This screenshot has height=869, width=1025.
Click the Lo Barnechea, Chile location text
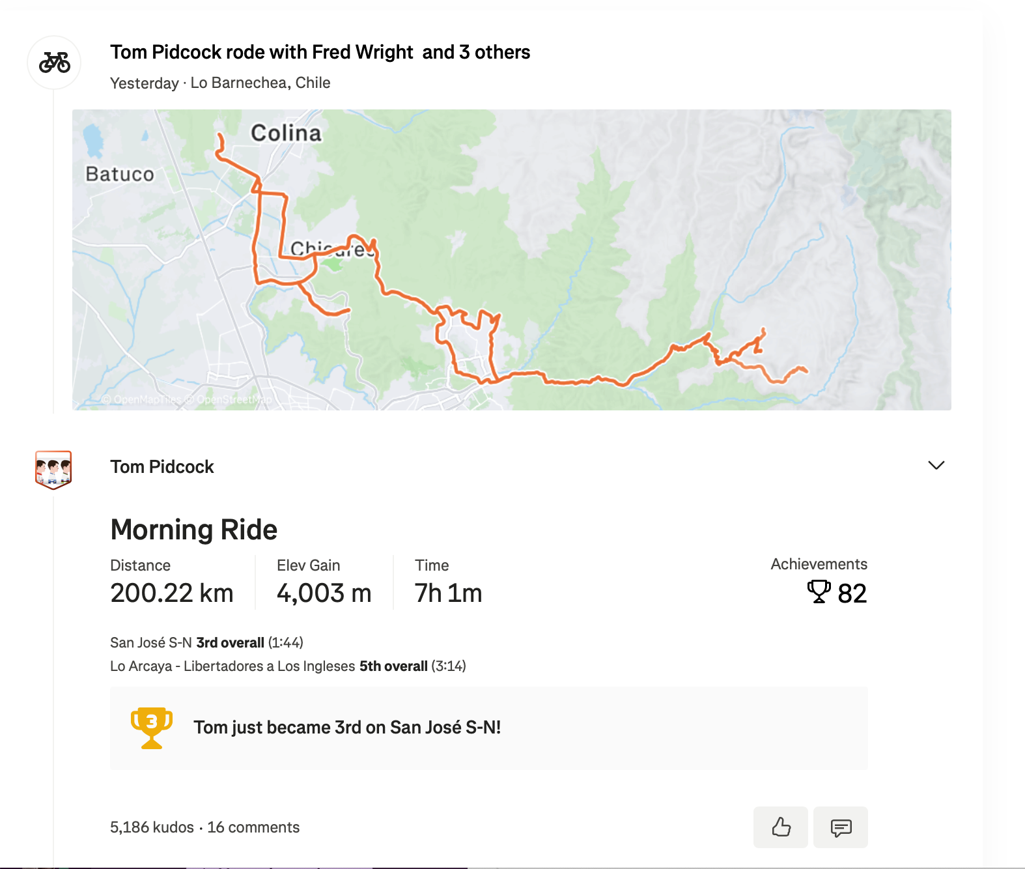coord(259,83)
